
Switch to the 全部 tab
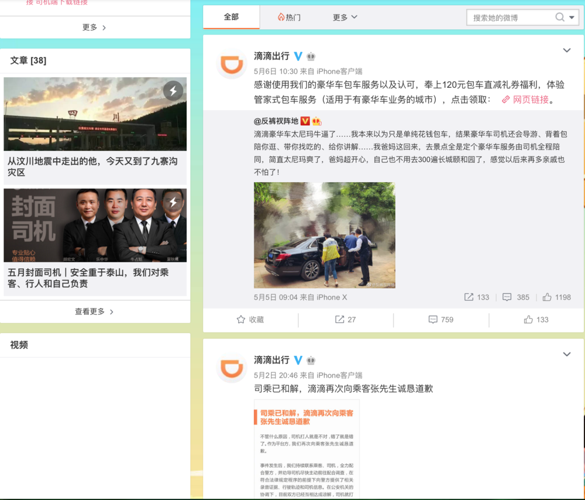pyautogui.click(x=231, y=17)
